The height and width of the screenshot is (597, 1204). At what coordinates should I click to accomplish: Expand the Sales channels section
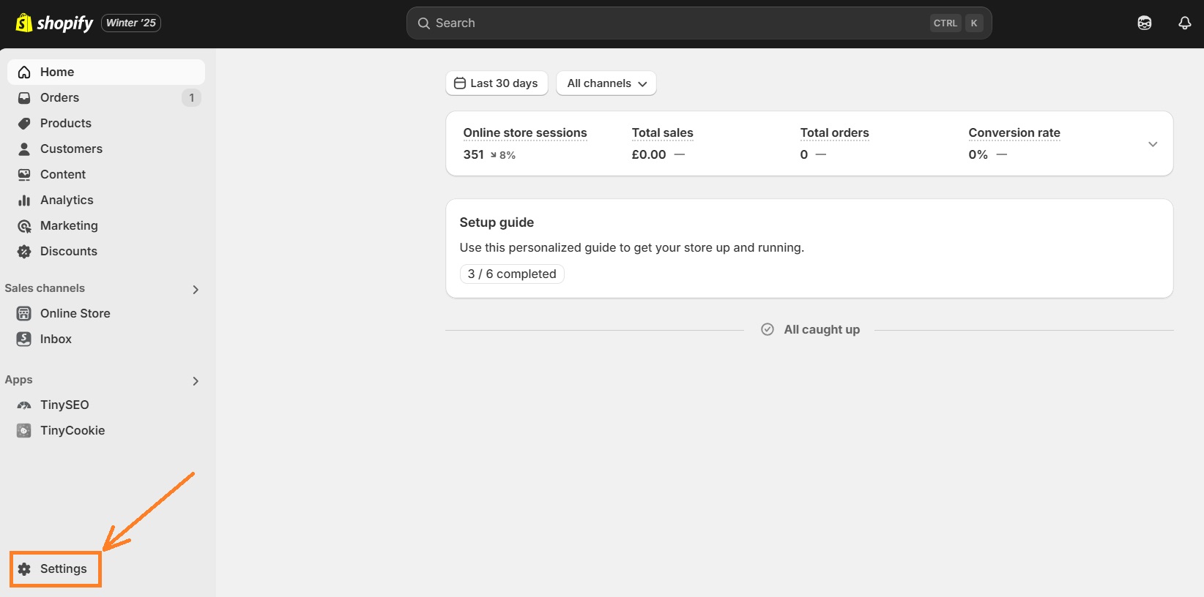pos(195,289)
